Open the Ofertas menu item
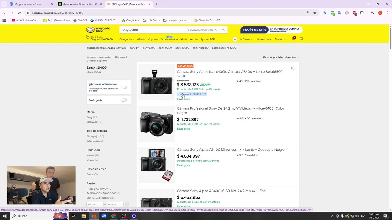The height and width of the screenshot is (220, 392). [141, 39]
